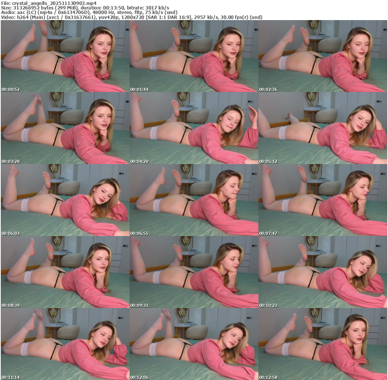Select the thumbnail at 00:07:47
This screenshot has width=388, height=380.
pos(322,200)
